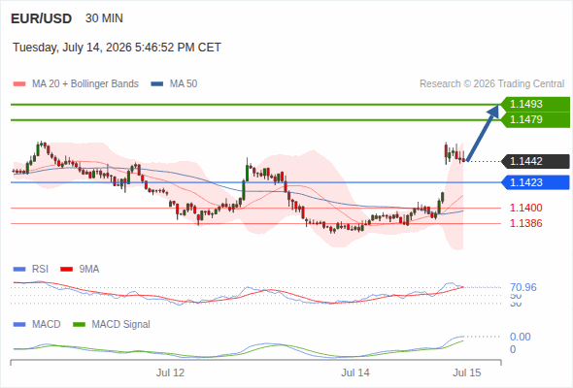This screenshot has width=573, height=388.
Task: Click the MACD blue legend marker
Action: click(x=19, y=325)
